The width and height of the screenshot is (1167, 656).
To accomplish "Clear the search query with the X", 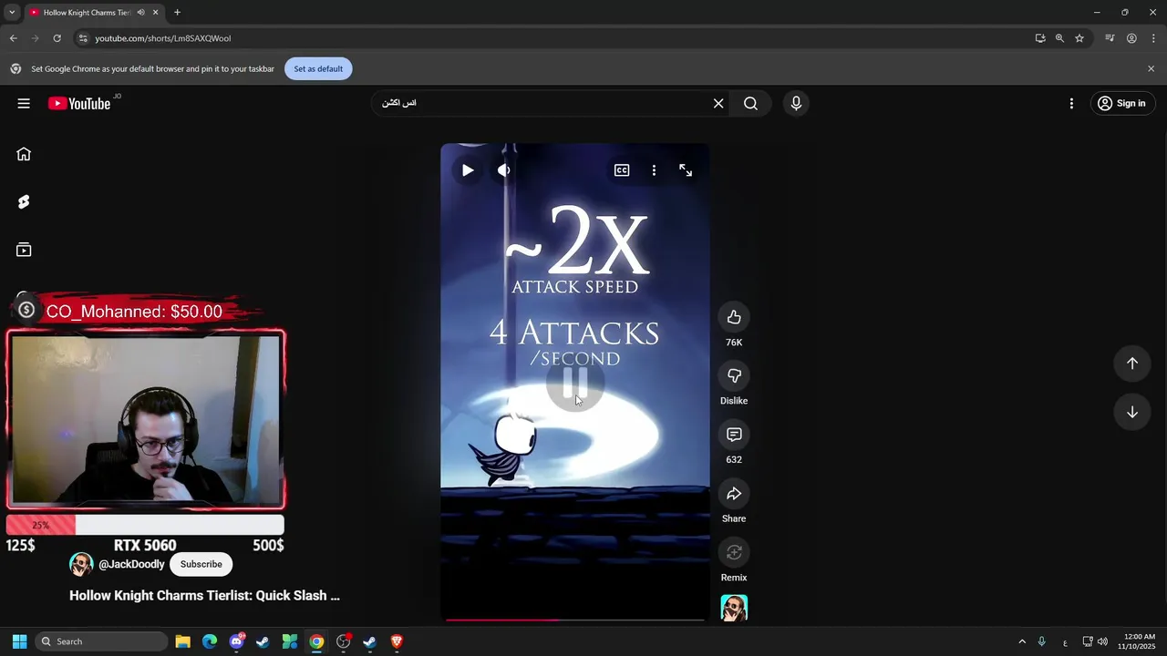I will click(718, 103).
